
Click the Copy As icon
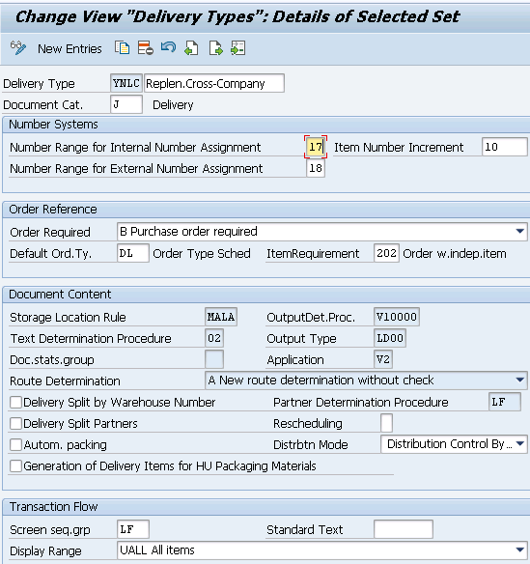tap(123, 48)
